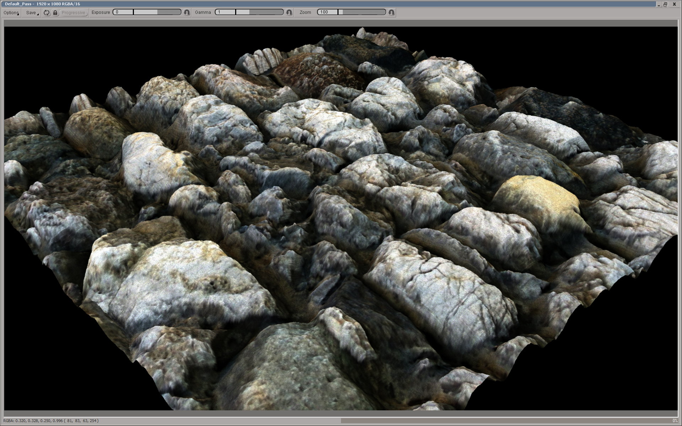Image resolution: width=682 pixels, height=426 pixels.
Task: Open the Options menu
Action: click(x=11, y=12)
